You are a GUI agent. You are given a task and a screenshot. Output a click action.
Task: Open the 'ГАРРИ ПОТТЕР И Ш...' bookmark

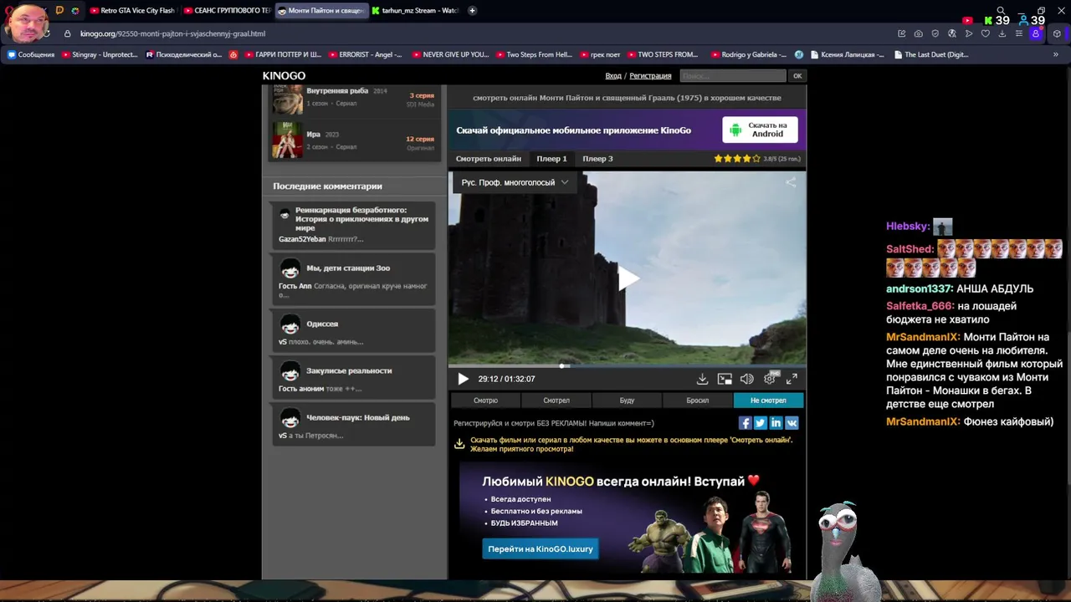pos(282,55)
